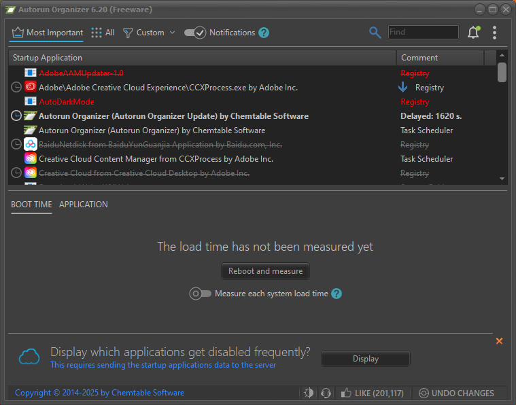Click the Autorun Organizer Update app icon
516x405 pixels.
coord(31,116)
